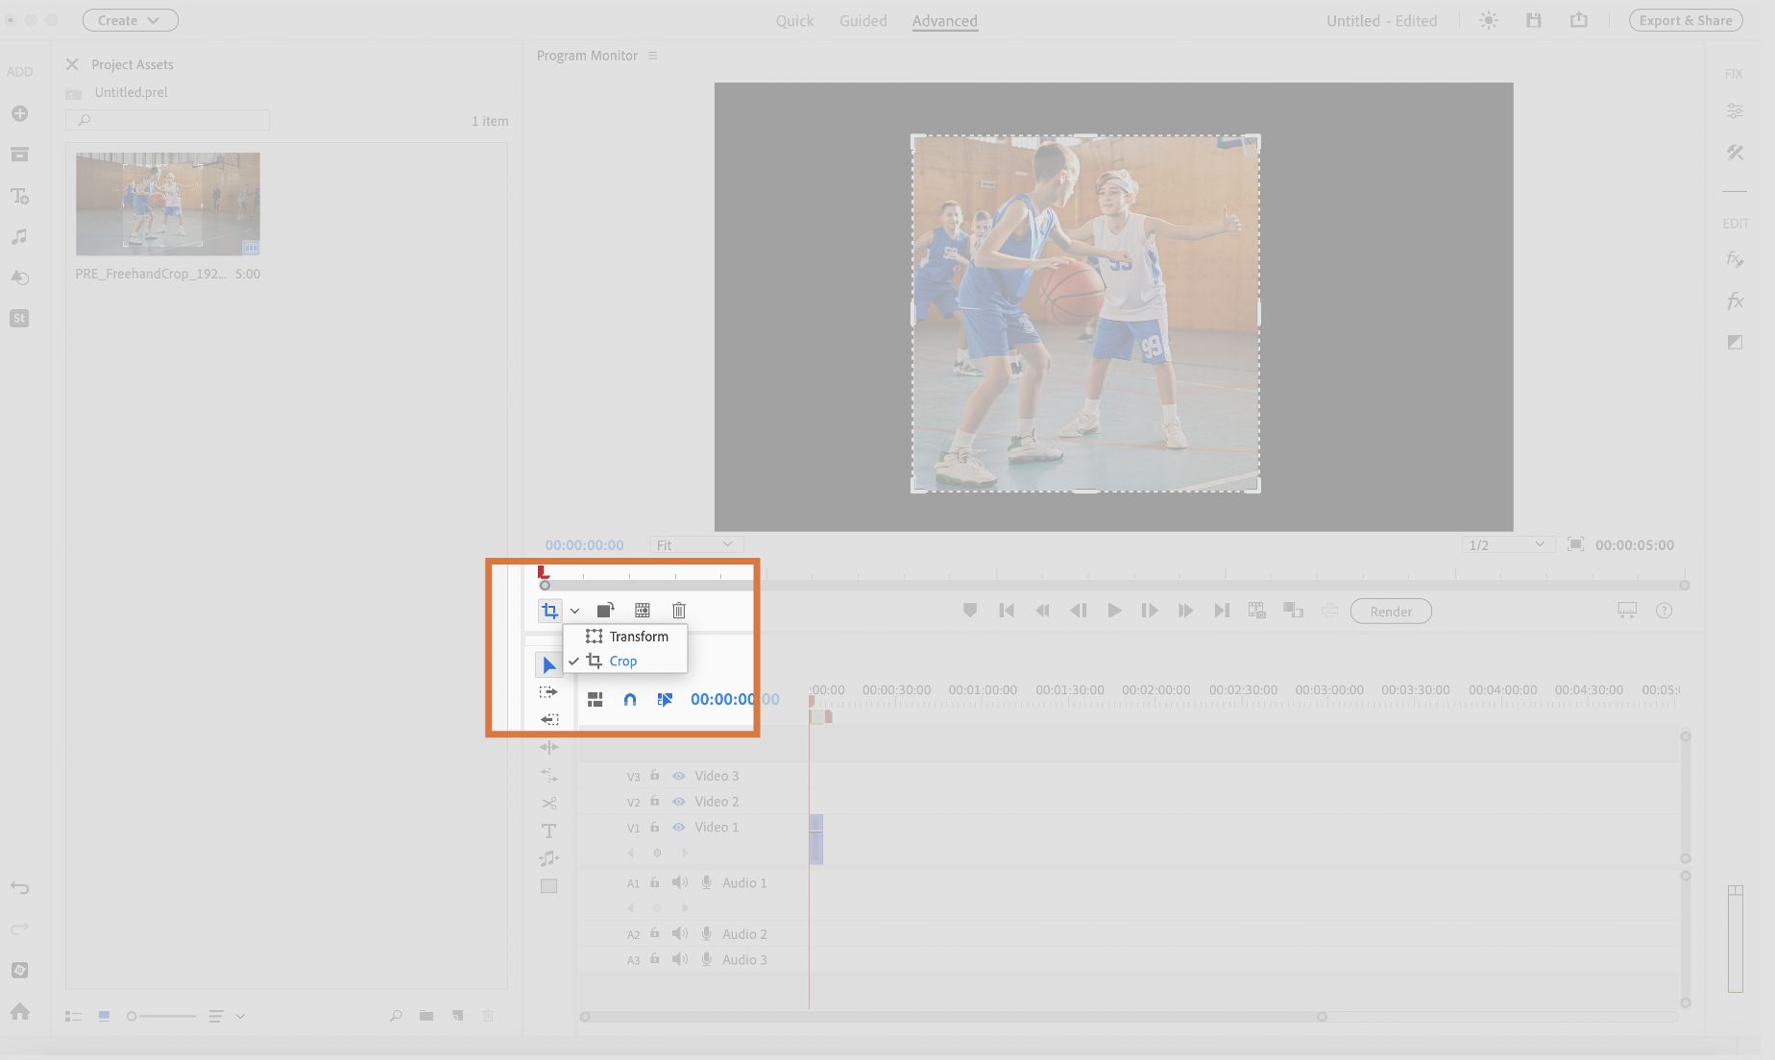Screen dimensions: 1775x1060
Task: Open the Titles icon in the left sidebar
Action: pyautogui.click(x=19, y=196)
